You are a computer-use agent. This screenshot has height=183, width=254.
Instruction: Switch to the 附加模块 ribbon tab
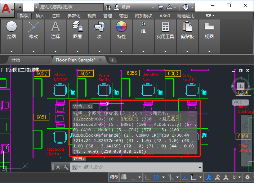(143, 16)
